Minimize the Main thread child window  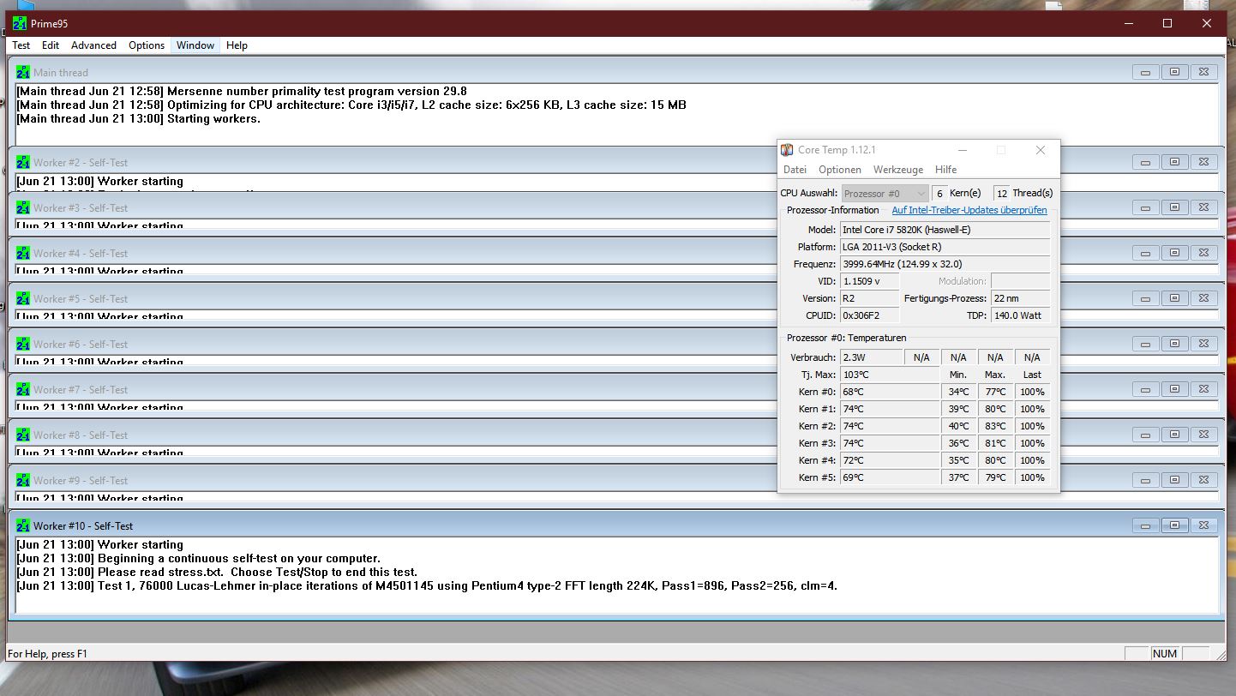pos(1145,72)
